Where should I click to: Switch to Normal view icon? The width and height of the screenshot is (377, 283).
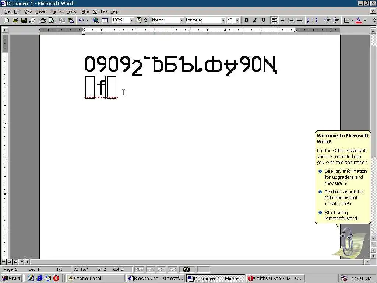pos(4,262)
